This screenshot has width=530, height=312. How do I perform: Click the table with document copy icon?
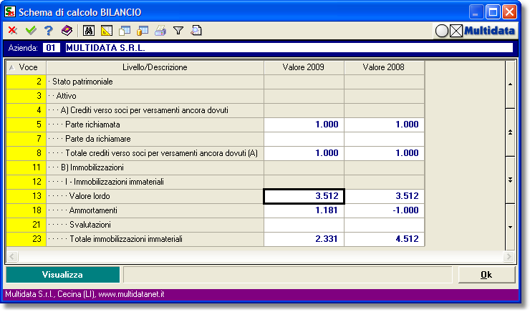click(125, 30)
